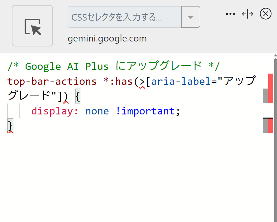Close the panel with the X icon
The image size is (277, 222).
click(x=265, y=14)
